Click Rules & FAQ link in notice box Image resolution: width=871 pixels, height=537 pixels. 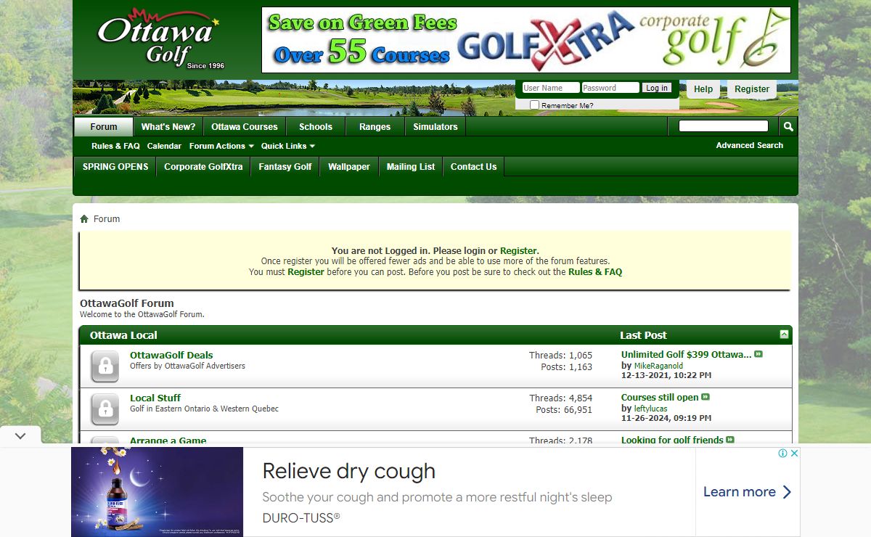point(595,272)
